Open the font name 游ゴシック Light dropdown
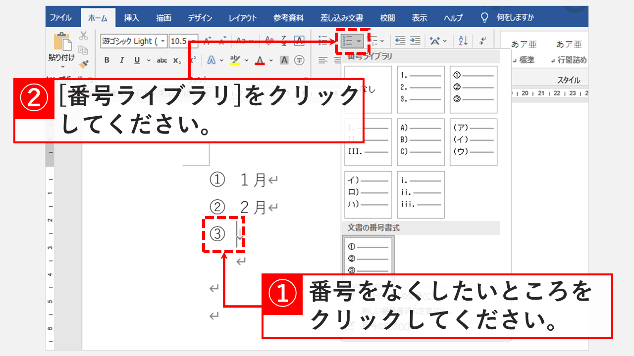This screenshot has width=634, height=356. click(163, 41)
